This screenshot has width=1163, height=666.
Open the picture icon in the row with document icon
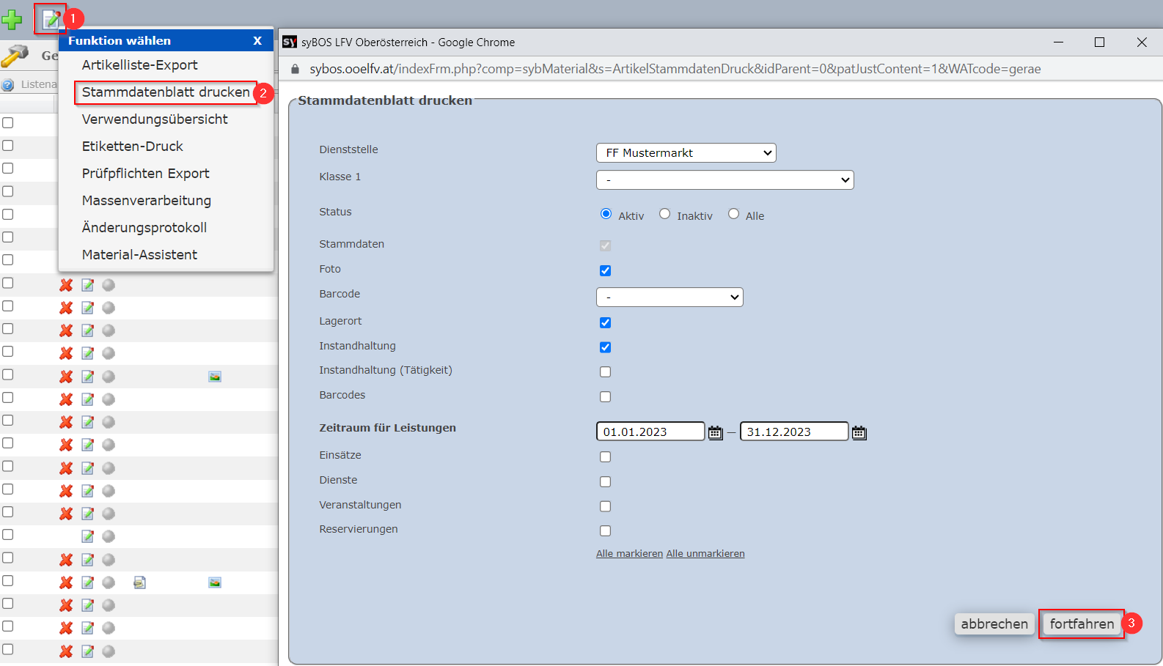[215, 582]
